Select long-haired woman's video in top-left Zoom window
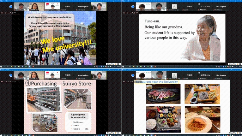This screenshot has height=136, width=242. coord(37,7)
